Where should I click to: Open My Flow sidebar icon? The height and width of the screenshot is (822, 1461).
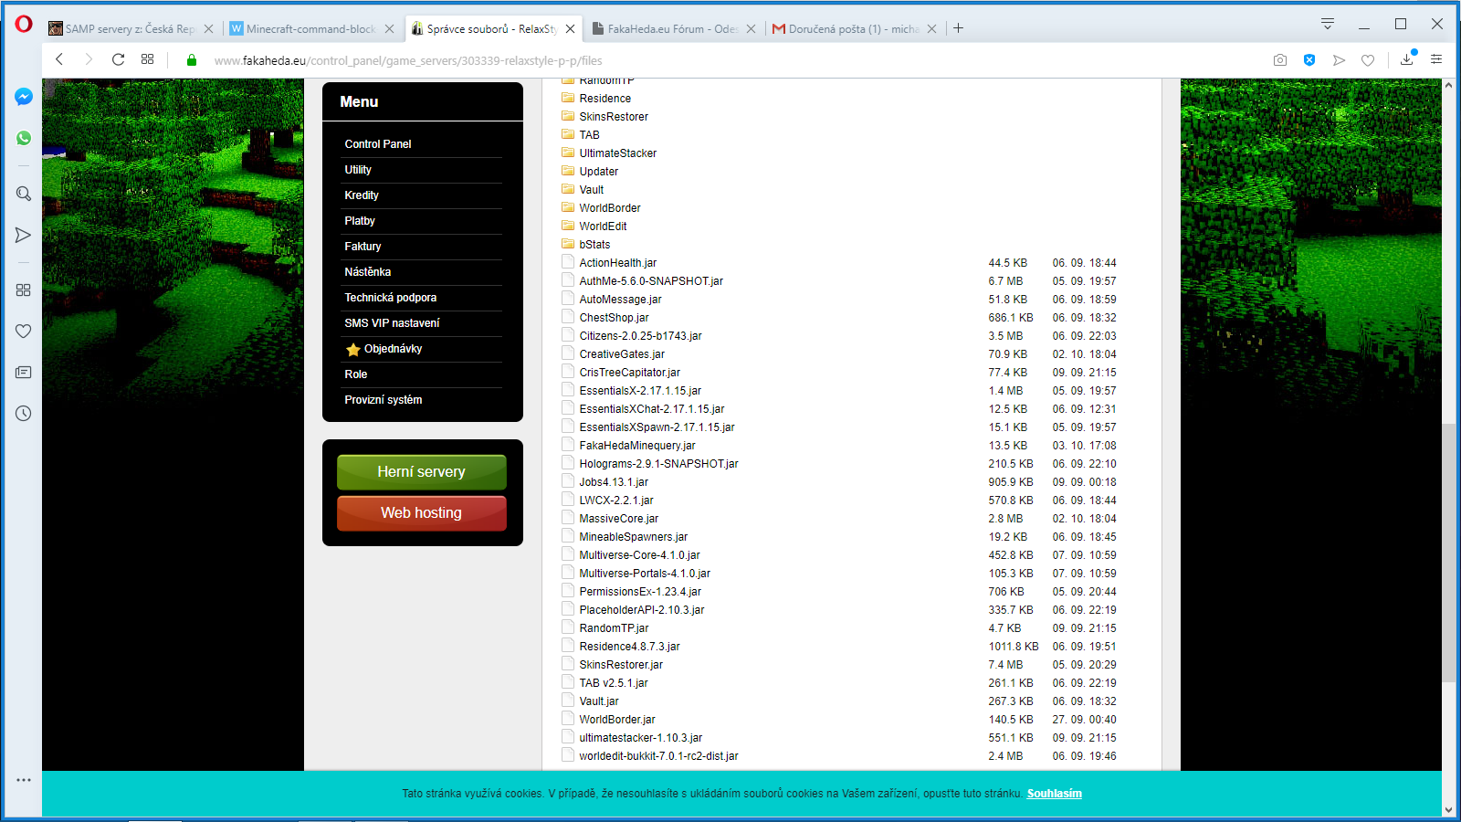click(24, 235)
